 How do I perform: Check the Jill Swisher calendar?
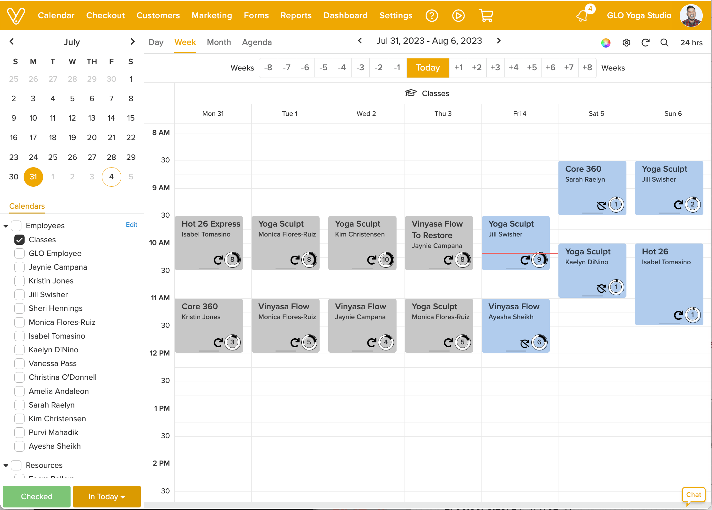(19, 295)
